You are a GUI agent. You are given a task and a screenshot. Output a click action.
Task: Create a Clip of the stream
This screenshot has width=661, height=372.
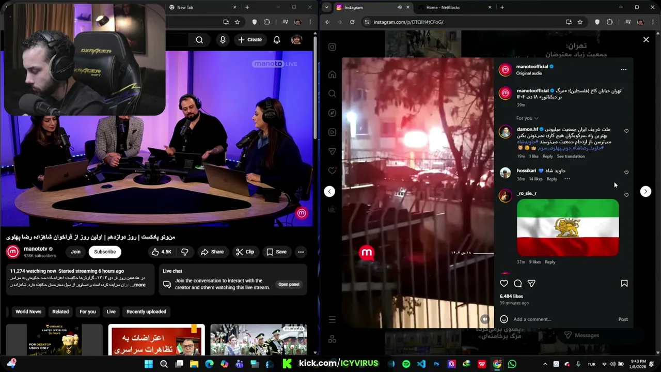pyautogui.click(x=245, y=252)
